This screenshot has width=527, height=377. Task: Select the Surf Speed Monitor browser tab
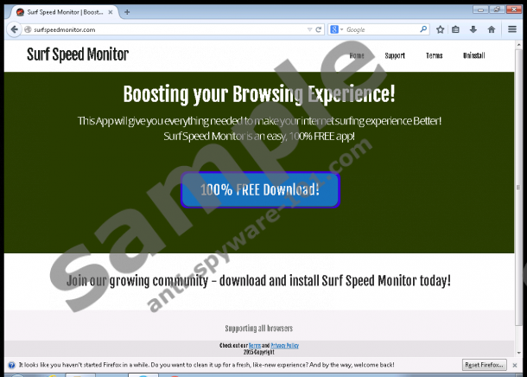click(x=60, y=12)
